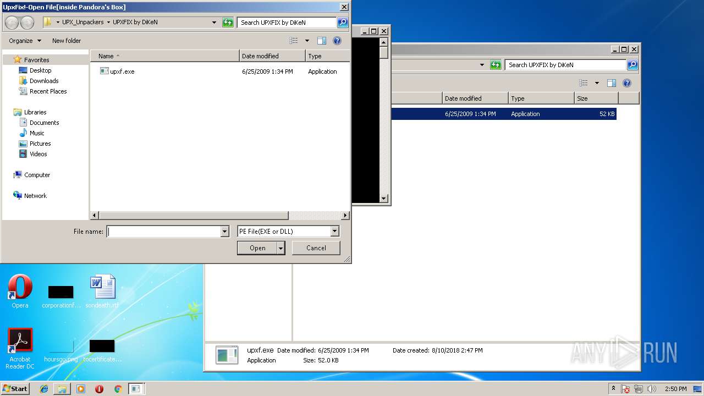
Task: Click the 2:50 PM taskbar clock
Action: [676, 389]
